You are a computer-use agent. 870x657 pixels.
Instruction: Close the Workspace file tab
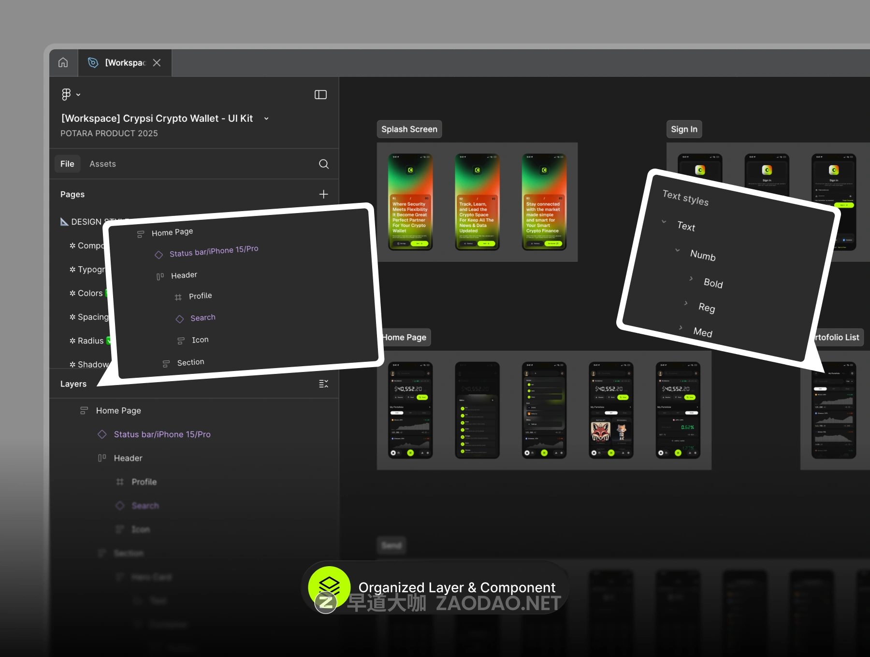click(157, 63)
